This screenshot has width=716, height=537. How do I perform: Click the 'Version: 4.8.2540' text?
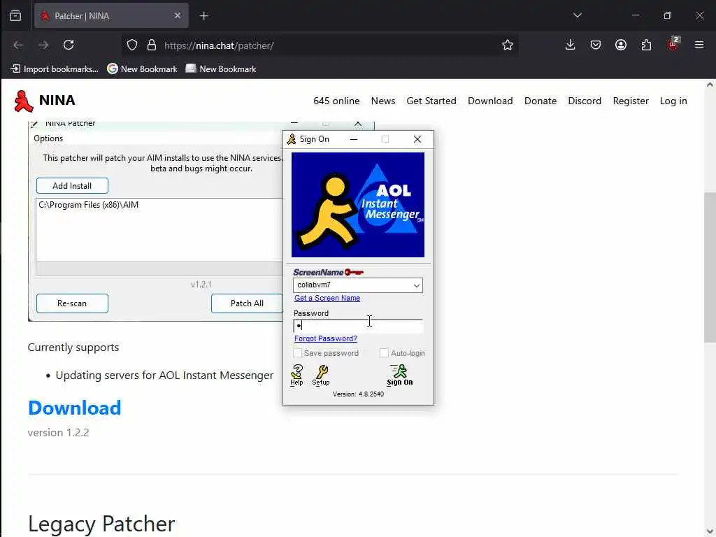(x=358, y=394)
